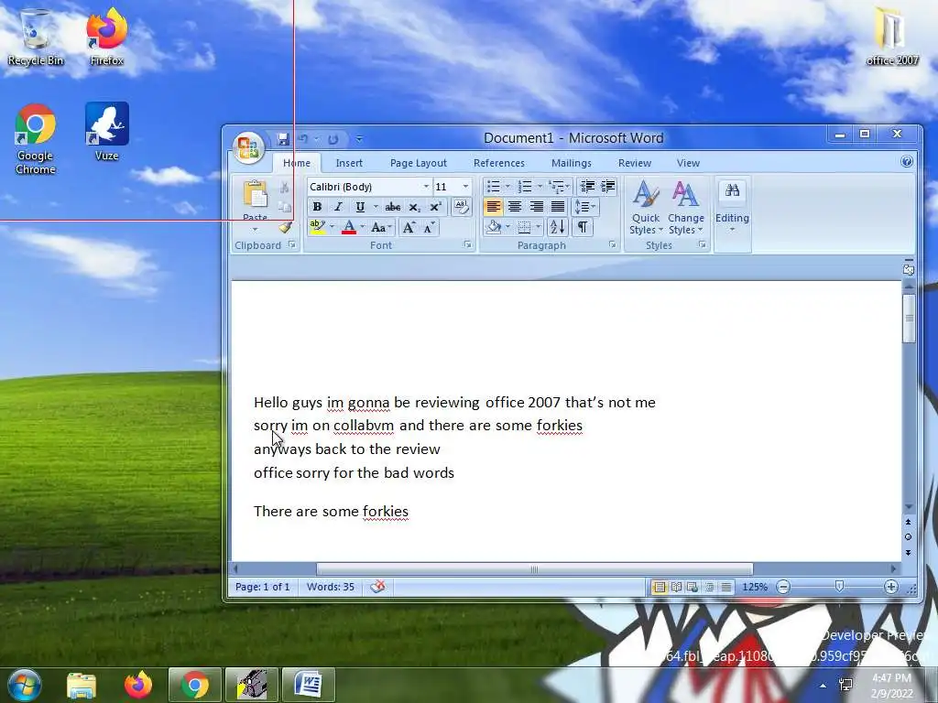Click Zoom In plus button

click(890, 587)
